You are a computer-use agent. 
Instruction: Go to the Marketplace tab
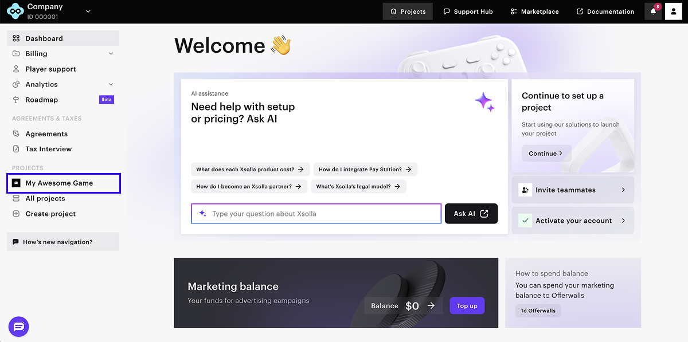pyautogui.click(x=534, y=11)
